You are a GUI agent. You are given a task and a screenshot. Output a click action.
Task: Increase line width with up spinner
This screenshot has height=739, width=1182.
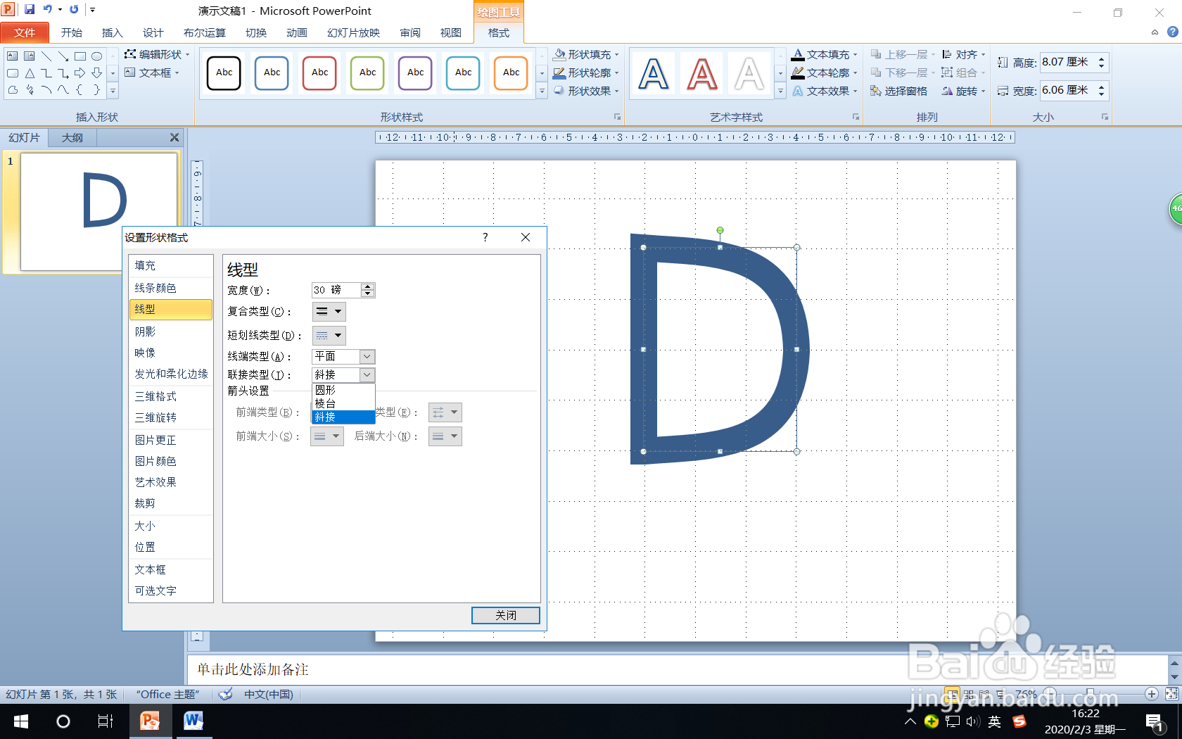pyautogui.click(x=367, y=286)
